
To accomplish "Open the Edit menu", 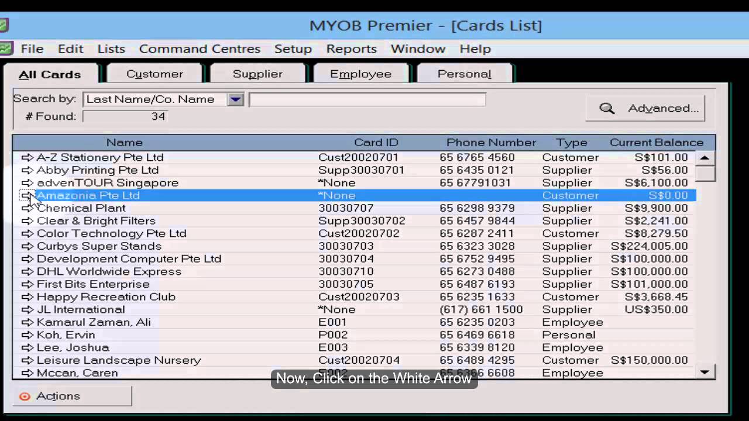I will click(71, 49).
